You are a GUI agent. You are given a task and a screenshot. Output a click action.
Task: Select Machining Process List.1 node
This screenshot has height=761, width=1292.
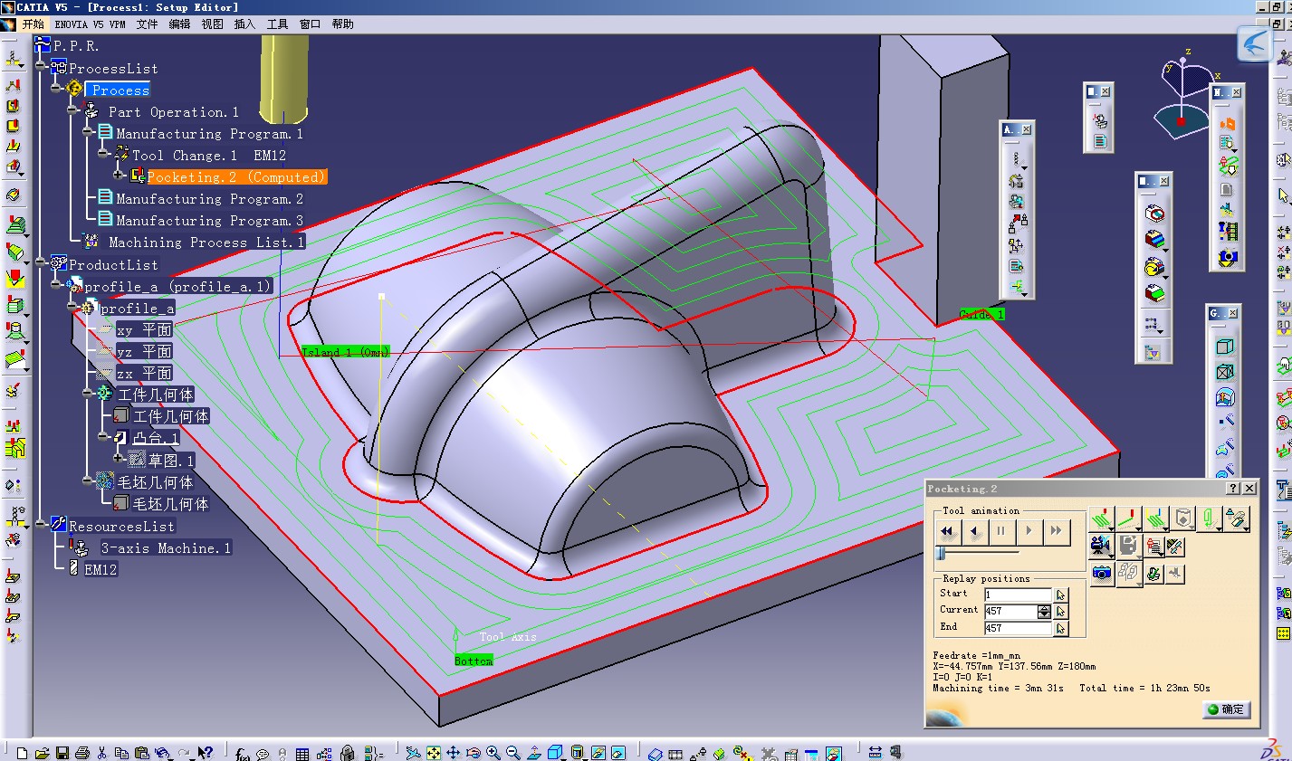(x=206, y=243)
